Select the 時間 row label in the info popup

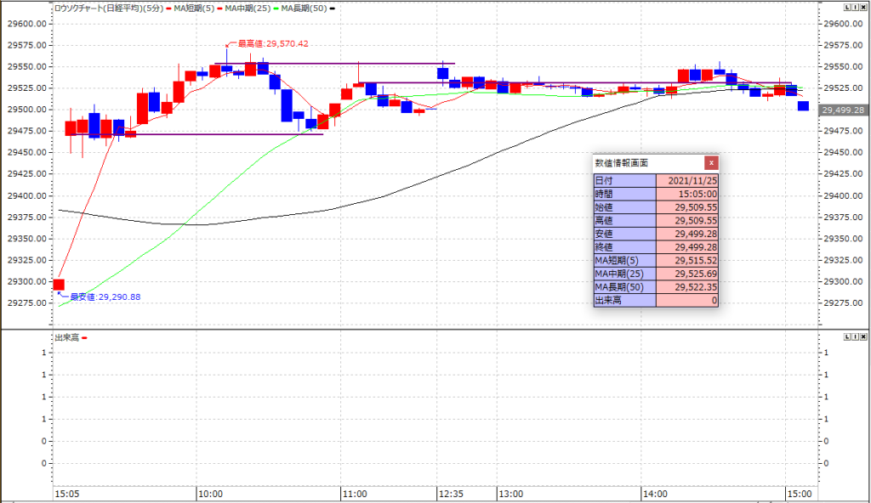(x=625, y=194)
